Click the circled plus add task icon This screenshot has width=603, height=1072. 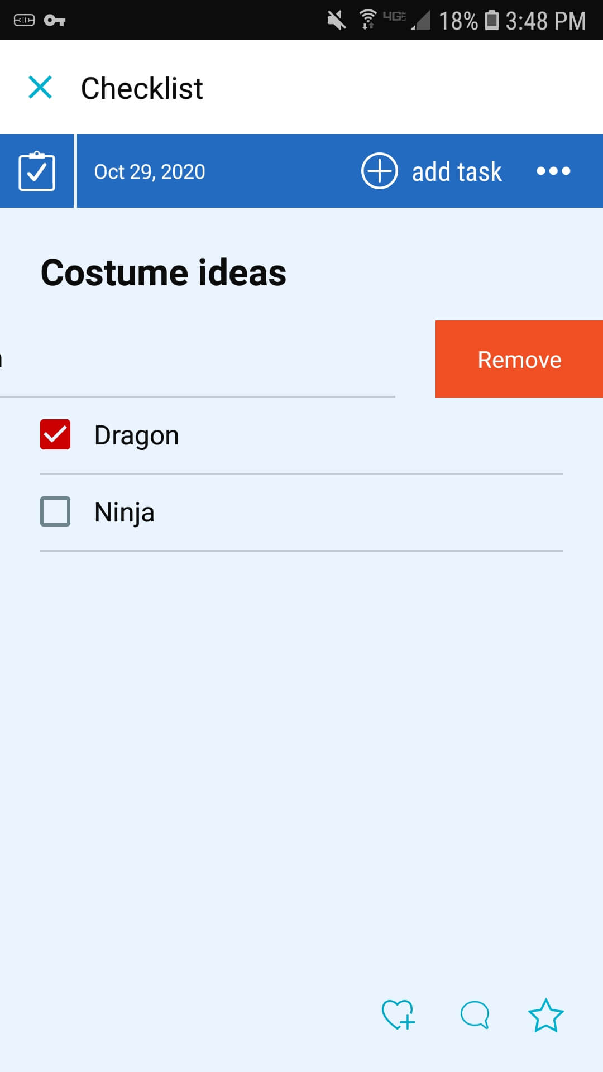pos(379,171)
